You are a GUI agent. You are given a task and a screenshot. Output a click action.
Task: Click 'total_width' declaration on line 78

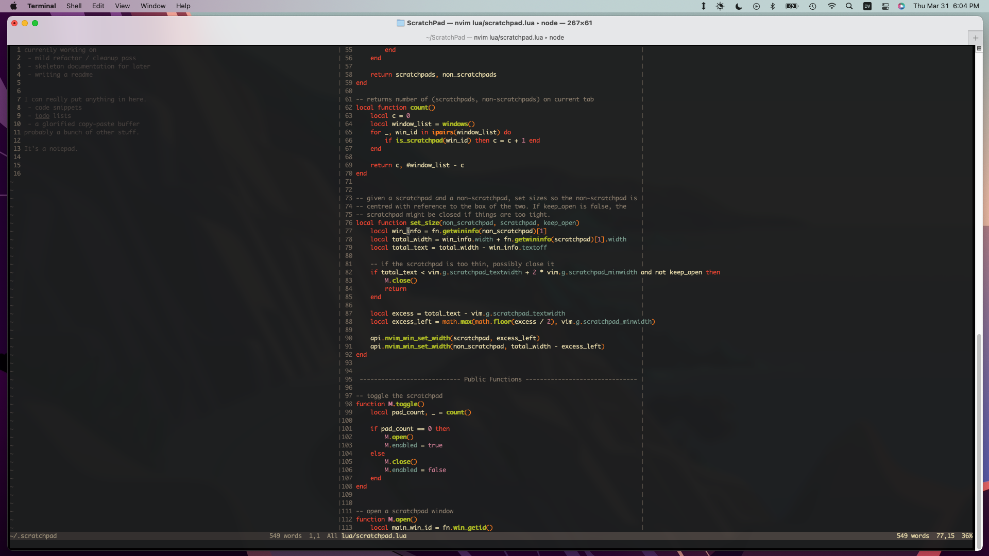tap(412, 239)
